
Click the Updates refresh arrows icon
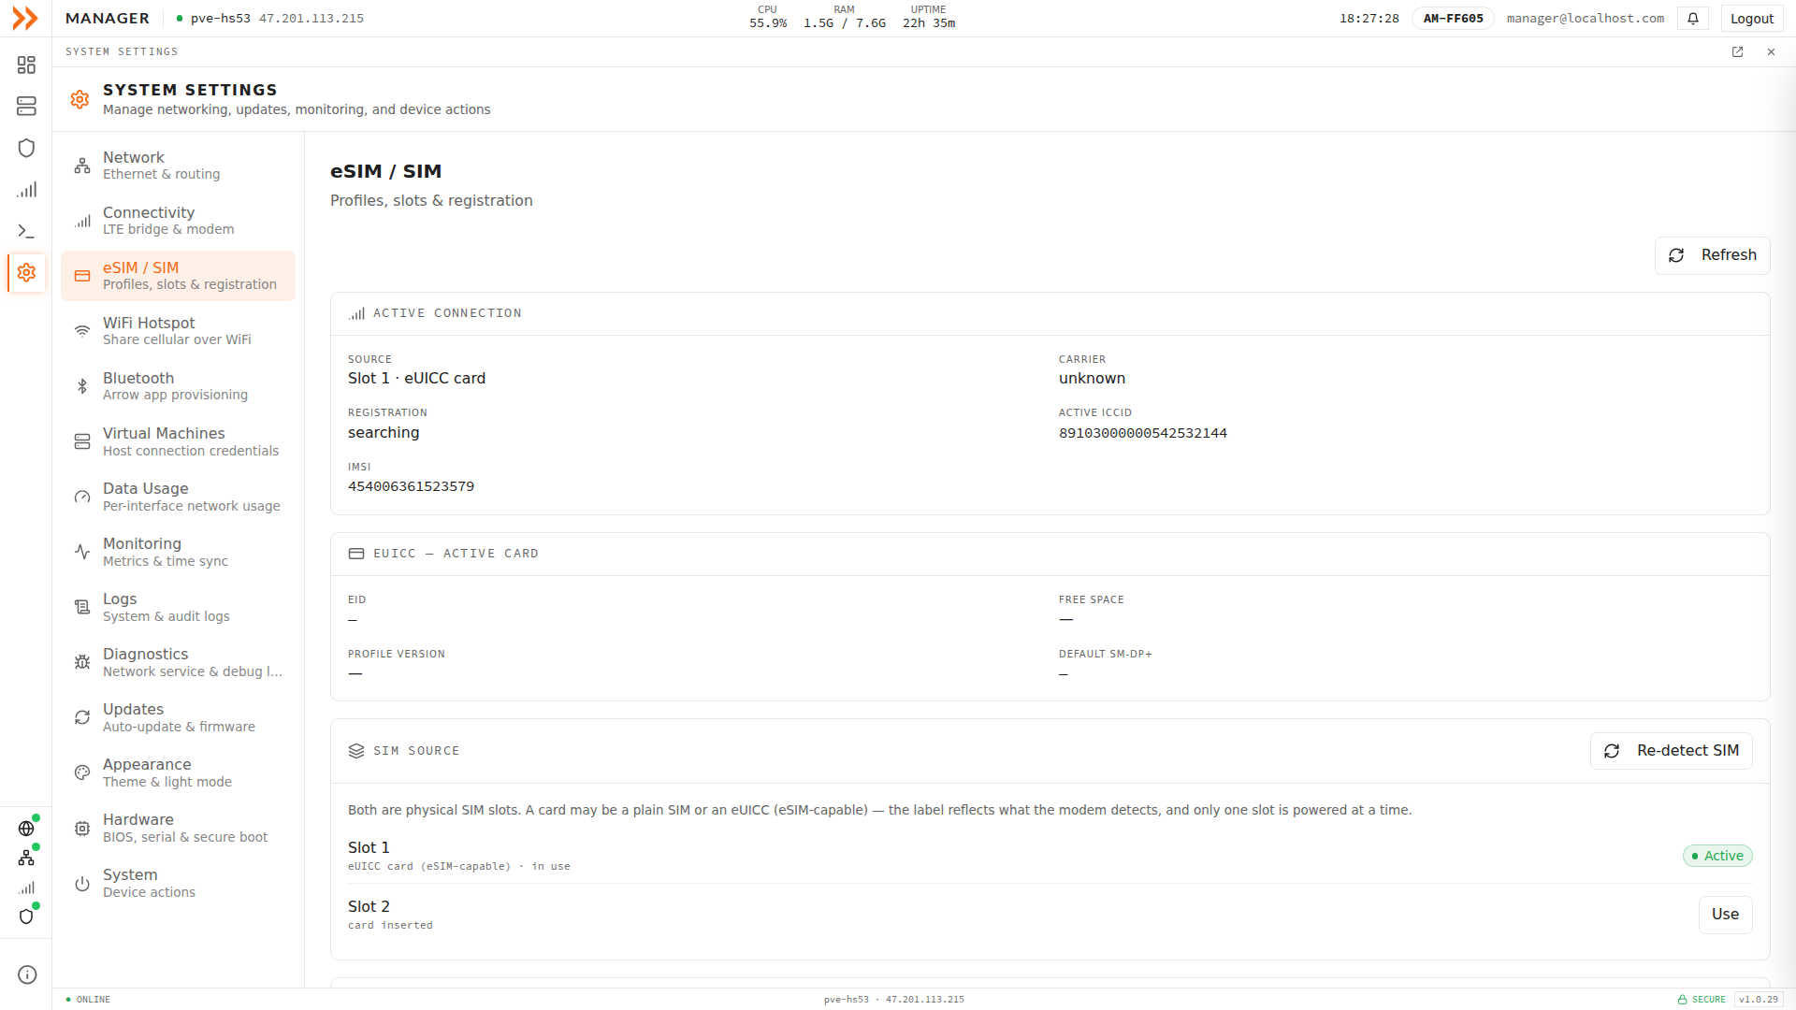coord(82,717)
